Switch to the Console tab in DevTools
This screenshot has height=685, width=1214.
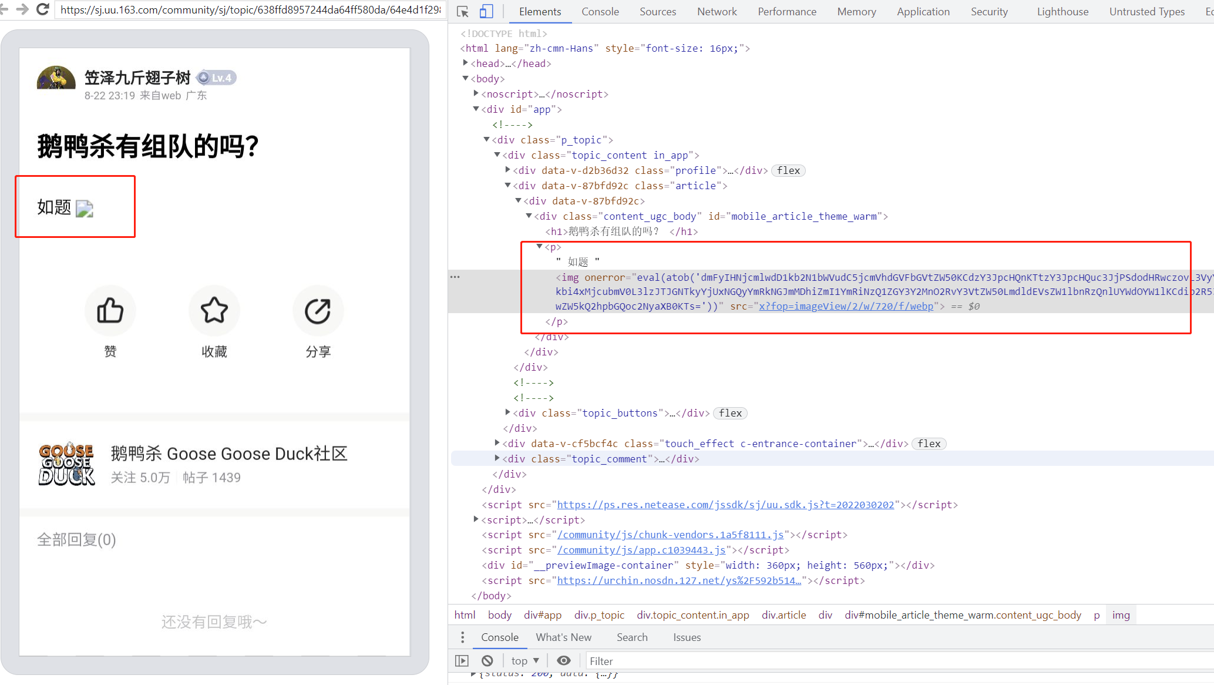[x=600, y=12]
